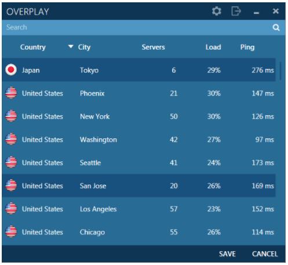Click server count 50 for New York
Viewport: 288px width, 265px height.
point(174,117)
